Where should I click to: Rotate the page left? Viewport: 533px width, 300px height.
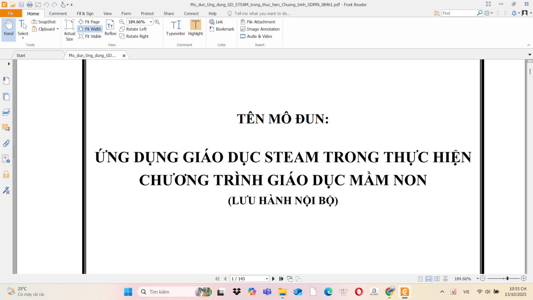point(133,29)
